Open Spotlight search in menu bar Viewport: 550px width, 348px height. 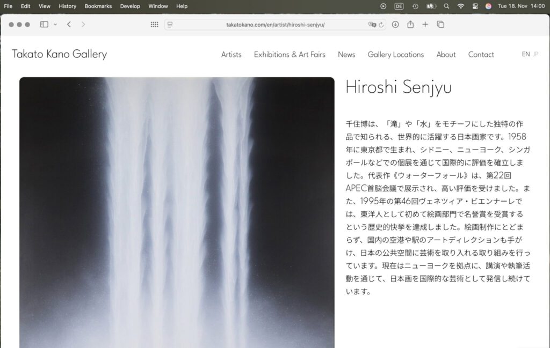446,6
